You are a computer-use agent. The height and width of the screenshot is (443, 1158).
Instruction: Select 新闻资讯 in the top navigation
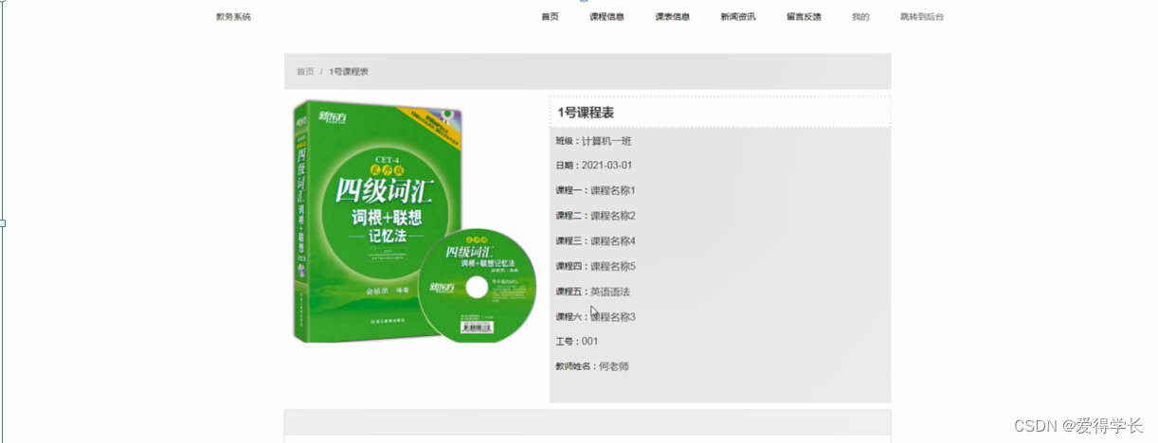737,17
